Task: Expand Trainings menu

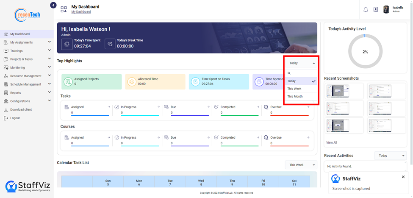Action: click(50, 50)
